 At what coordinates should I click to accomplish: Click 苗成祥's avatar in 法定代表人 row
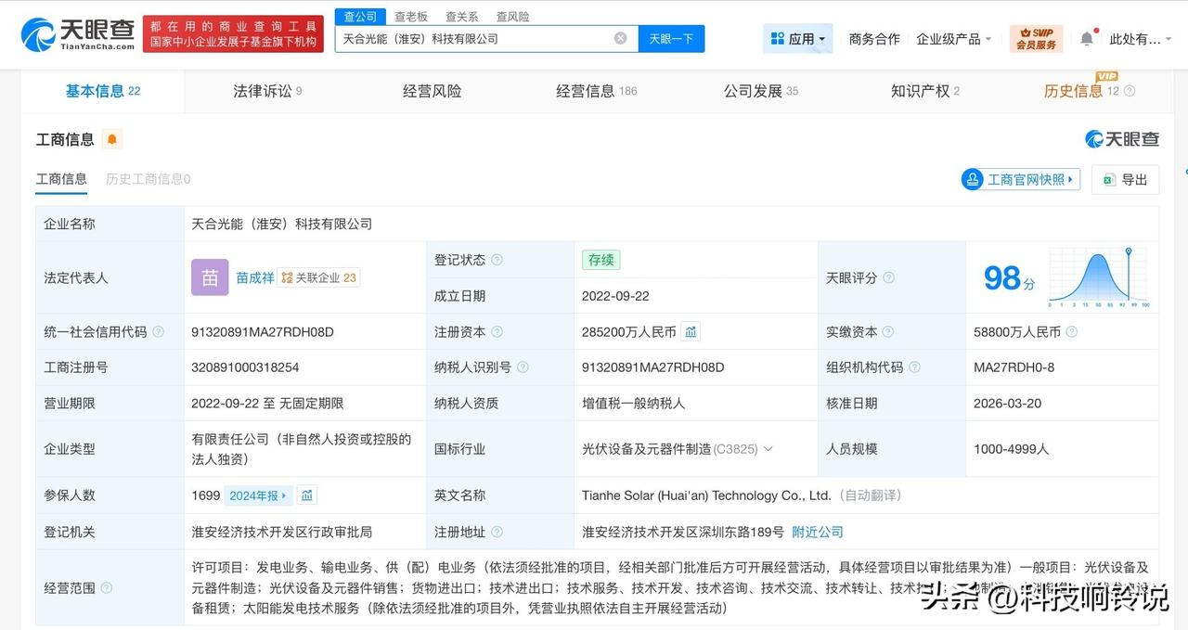[209, 276]
